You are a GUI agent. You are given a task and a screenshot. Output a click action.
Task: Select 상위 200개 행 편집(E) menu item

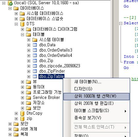(96, 103)
